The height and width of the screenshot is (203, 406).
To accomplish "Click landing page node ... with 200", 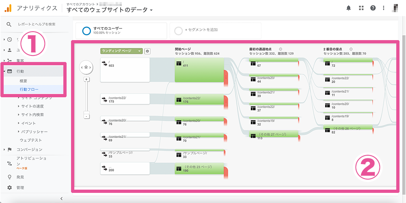I will coord(125,168).
